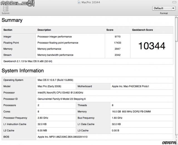Click 'Memory bandwidth performance' description
Viewport: 178px width, 145px height.
(55, 55)
